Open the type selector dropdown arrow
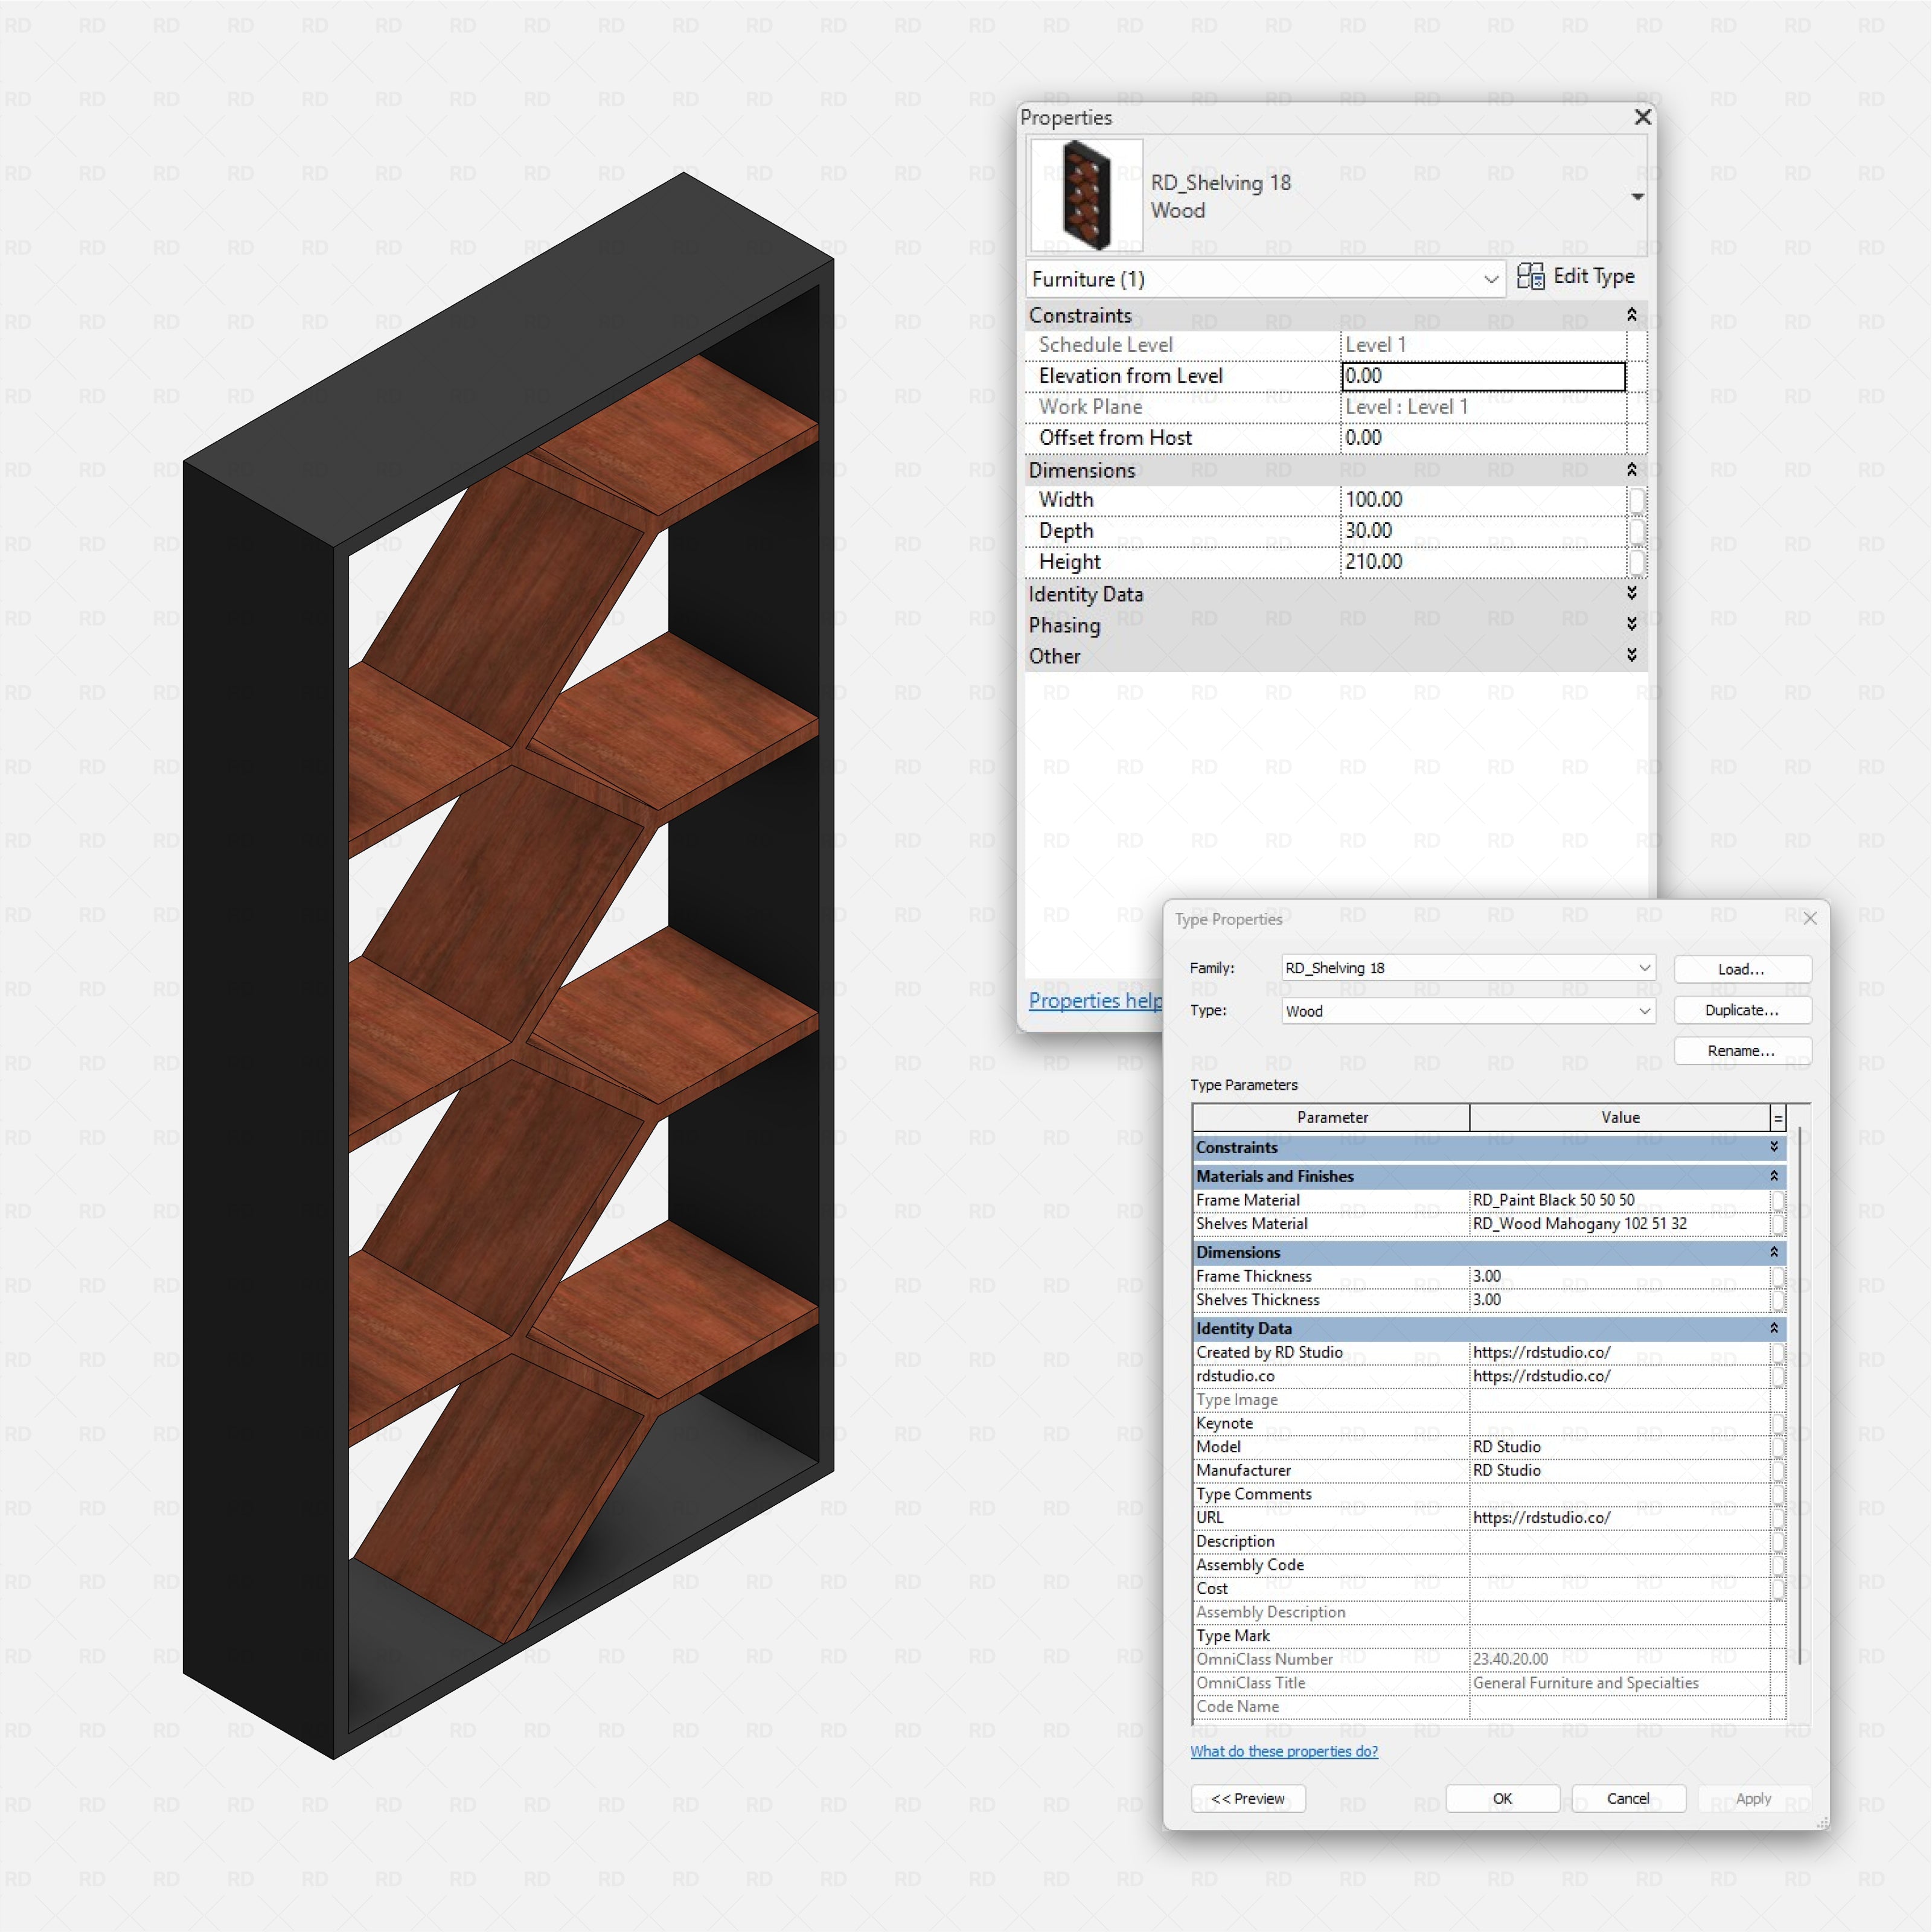 point(1637,196)
